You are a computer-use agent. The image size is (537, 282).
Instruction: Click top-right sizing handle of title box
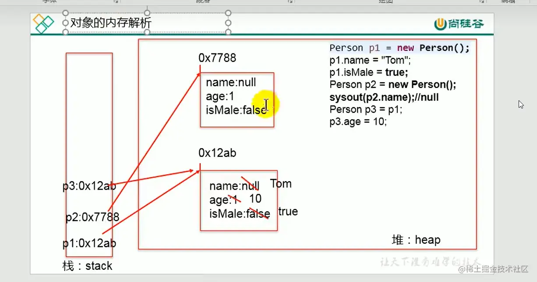coord(228,13)
